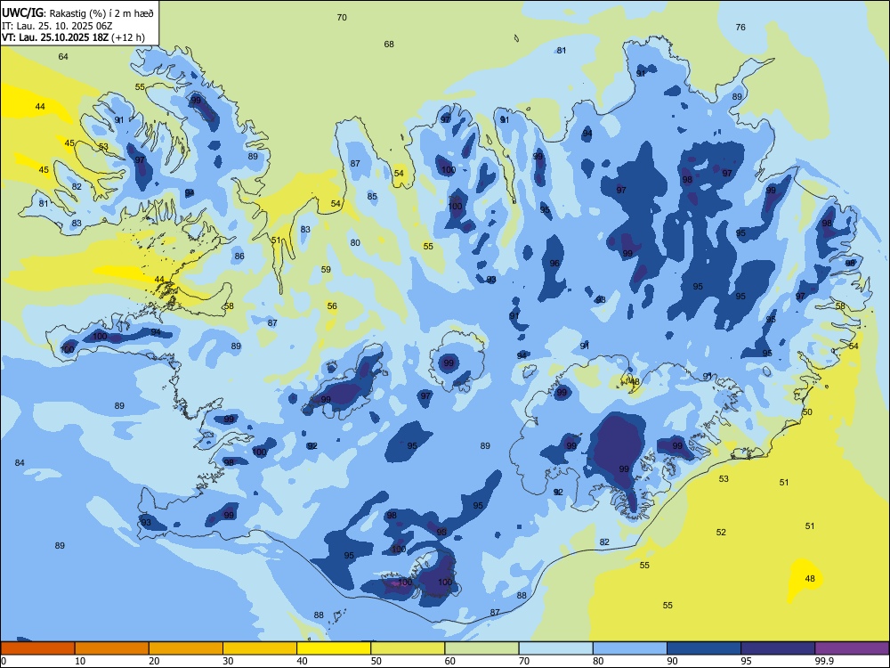
Task: Click the 80–90 medium blue legend swatch
Action: tap(630, 648)
